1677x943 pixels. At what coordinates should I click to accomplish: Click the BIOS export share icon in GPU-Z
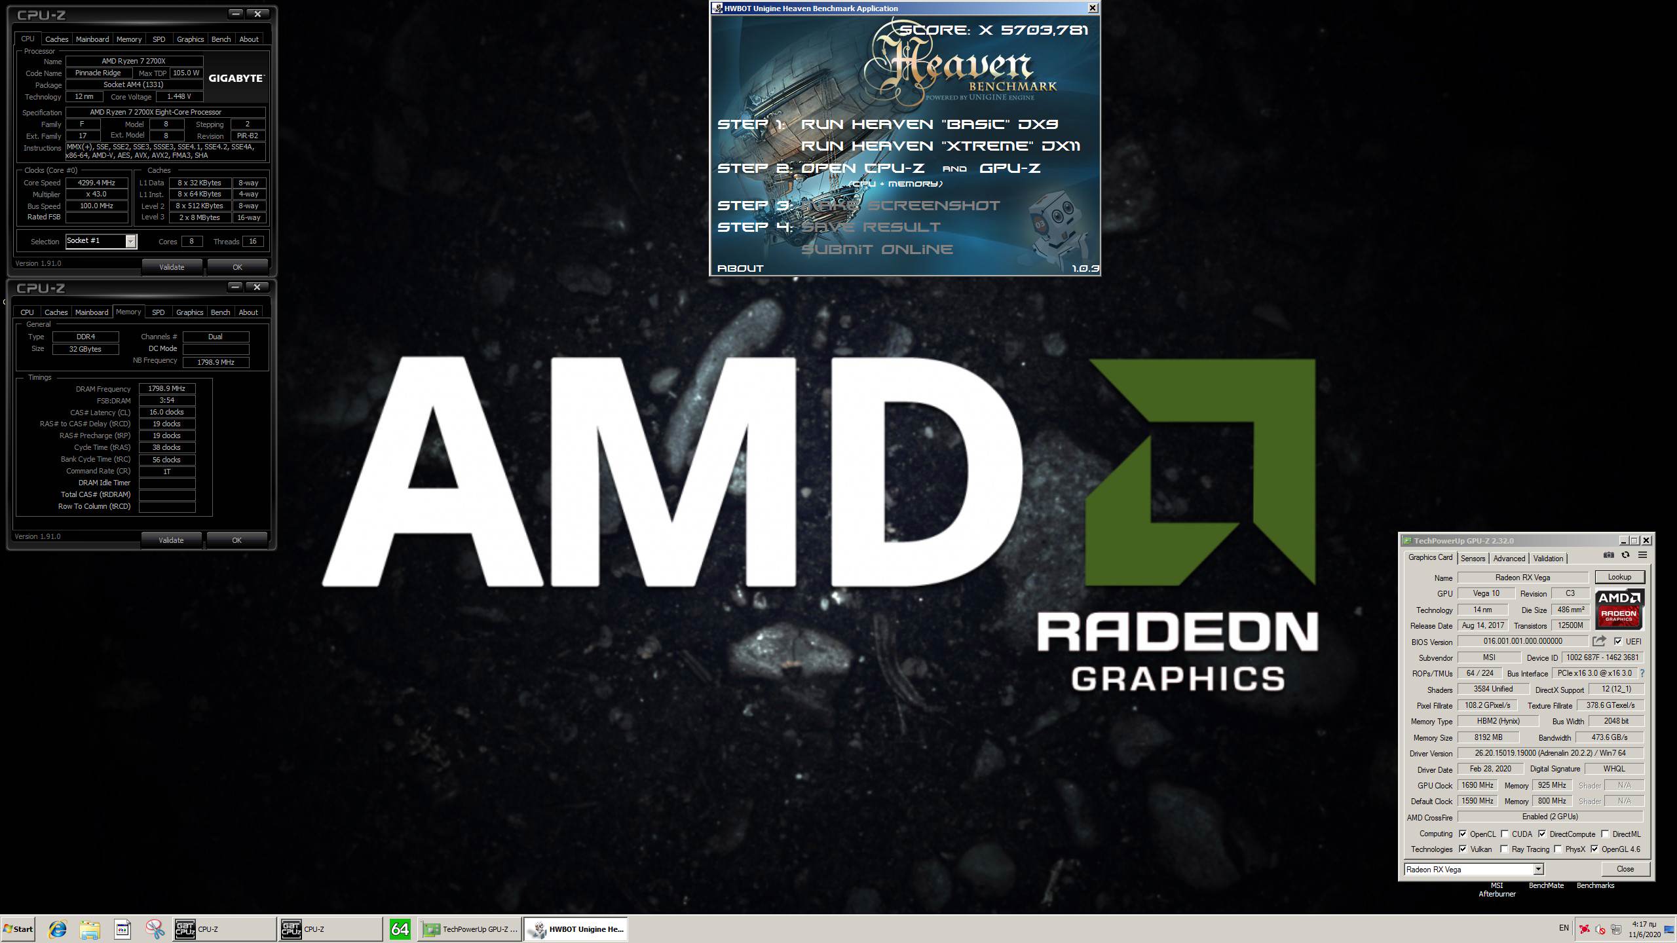pos(1600,641)
